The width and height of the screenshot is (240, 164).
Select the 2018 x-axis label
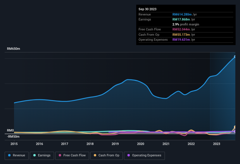[90, 144]
